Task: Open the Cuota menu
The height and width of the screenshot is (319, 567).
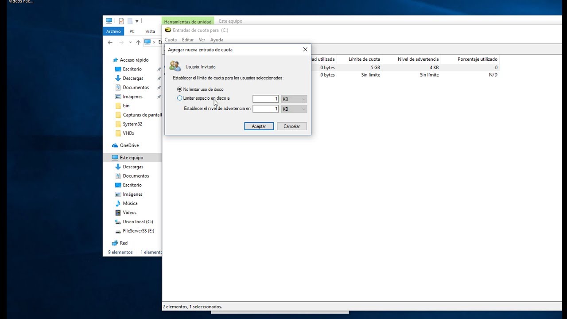Action: [x=171, y=39]
